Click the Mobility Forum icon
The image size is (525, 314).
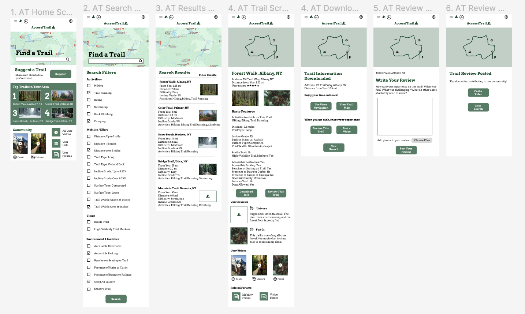click(236, 296)
